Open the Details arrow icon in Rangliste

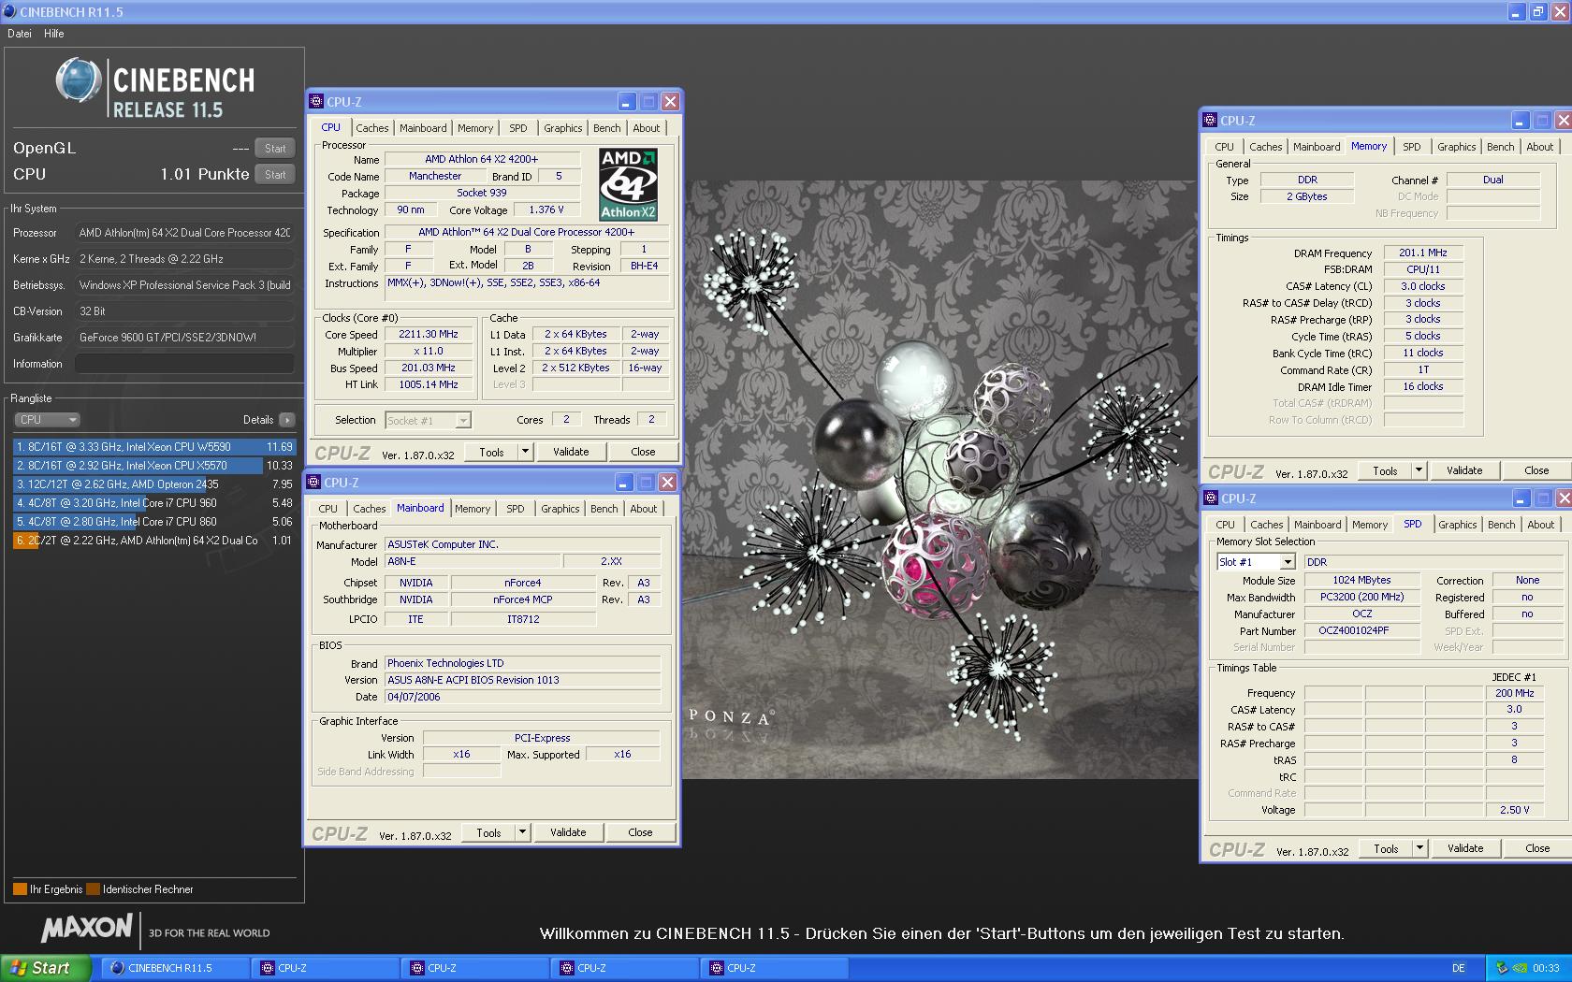click(287, 420)
